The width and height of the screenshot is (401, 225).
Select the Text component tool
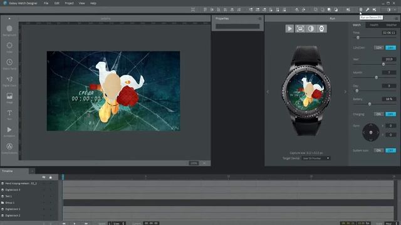click(x=9, y=114)
